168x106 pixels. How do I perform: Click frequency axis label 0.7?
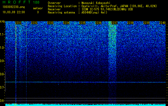pyautogui.click(x=2, y=87)
